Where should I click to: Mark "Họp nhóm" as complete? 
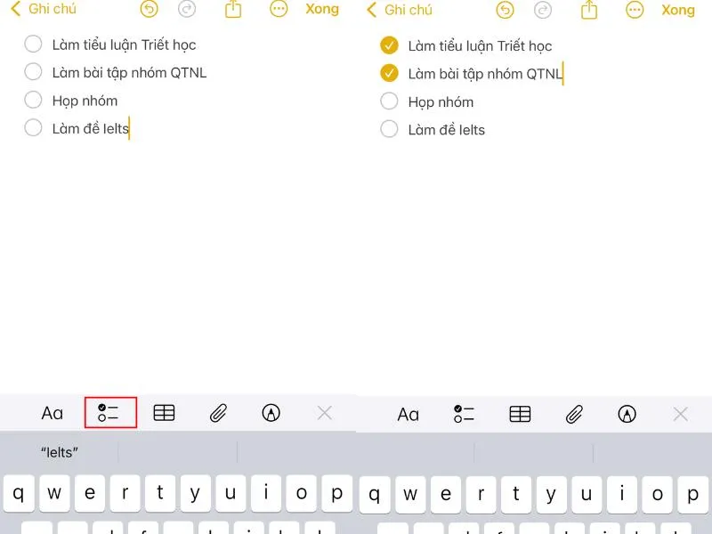tap(33, 100)
